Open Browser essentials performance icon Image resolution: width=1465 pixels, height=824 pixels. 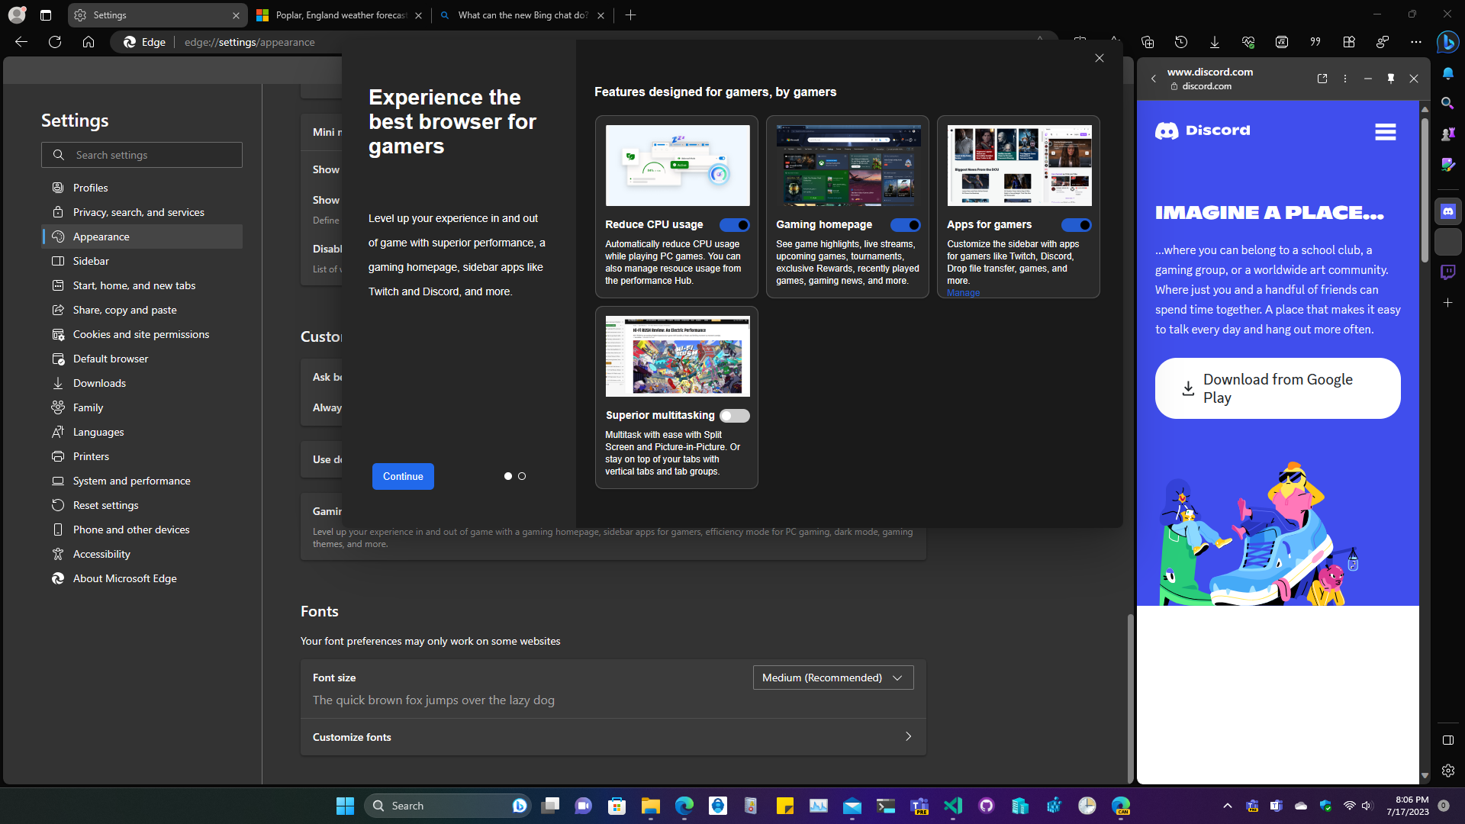click(x=1248, y=42)
